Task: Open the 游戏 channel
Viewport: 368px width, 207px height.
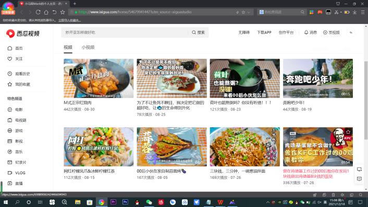Action: [15, 131]
